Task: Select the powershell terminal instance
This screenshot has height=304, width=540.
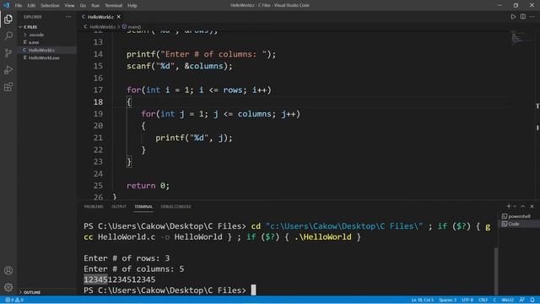Action: (x=516, y=216)
